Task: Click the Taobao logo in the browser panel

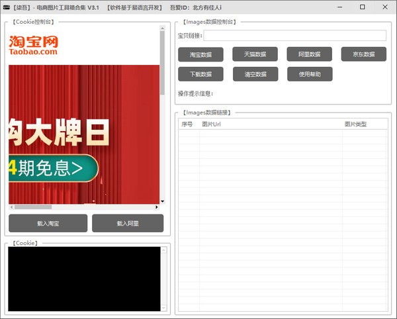Action: 33,45
